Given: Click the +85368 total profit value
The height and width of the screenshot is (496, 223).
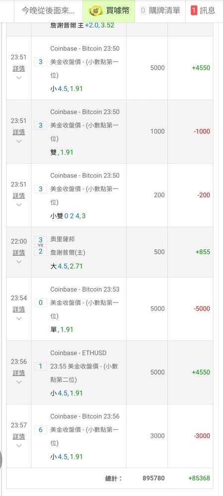Looking at the screenshot, I should point(199,478).
